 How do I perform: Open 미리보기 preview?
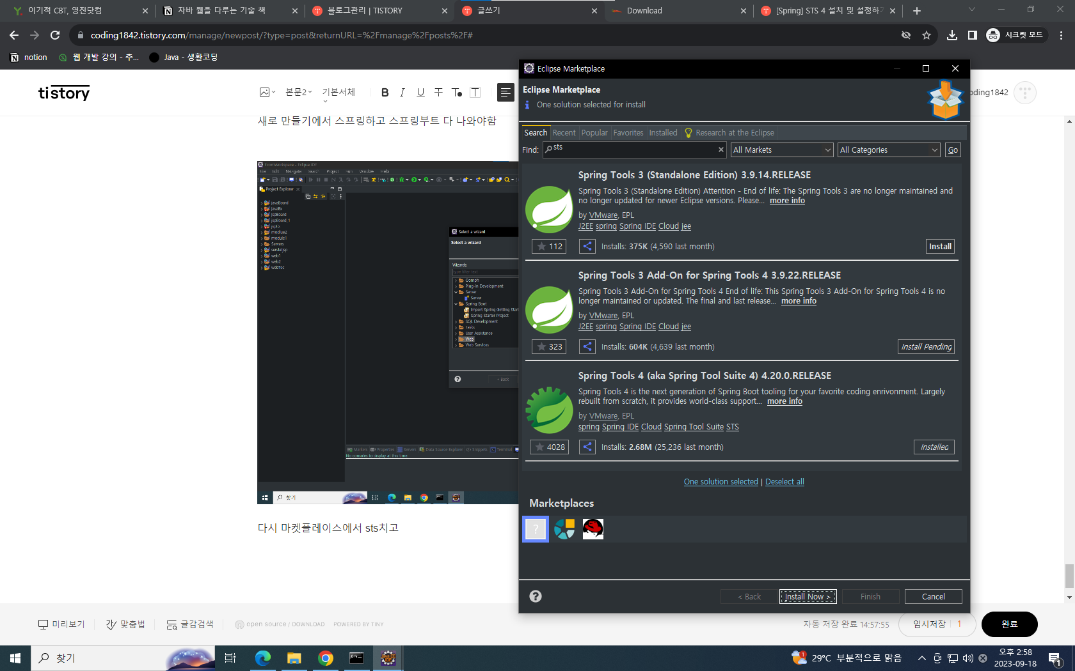coord(61,624)
